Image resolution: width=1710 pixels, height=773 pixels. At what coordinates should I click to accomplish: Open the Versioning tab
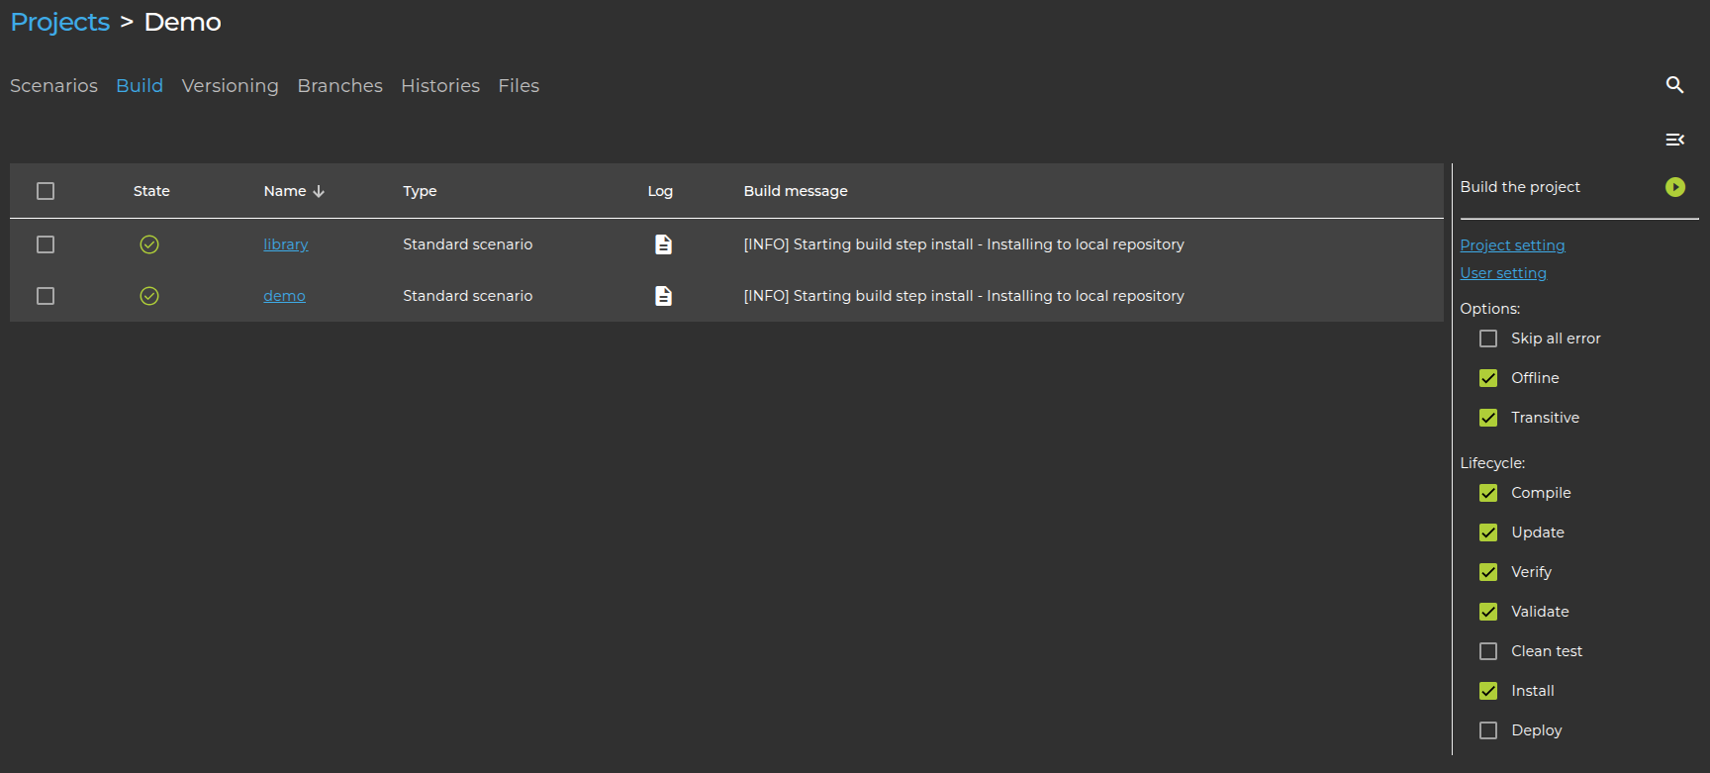231,86
